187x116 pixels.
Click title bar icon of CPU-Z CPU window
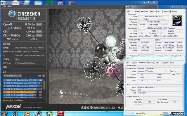pos(127,7)
